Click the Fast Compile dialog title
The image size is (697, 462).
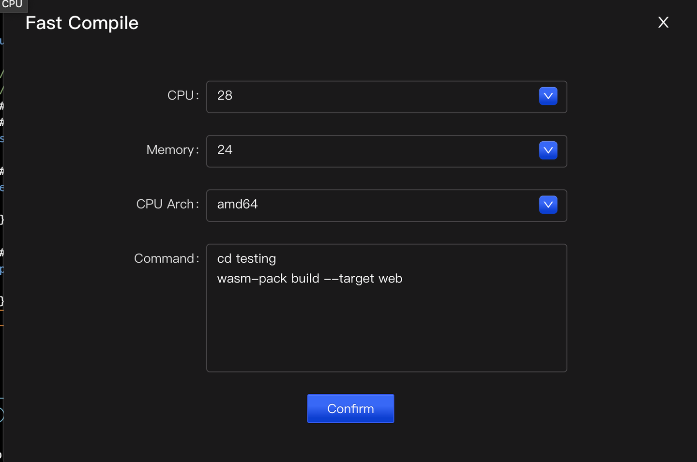point(81,22)
